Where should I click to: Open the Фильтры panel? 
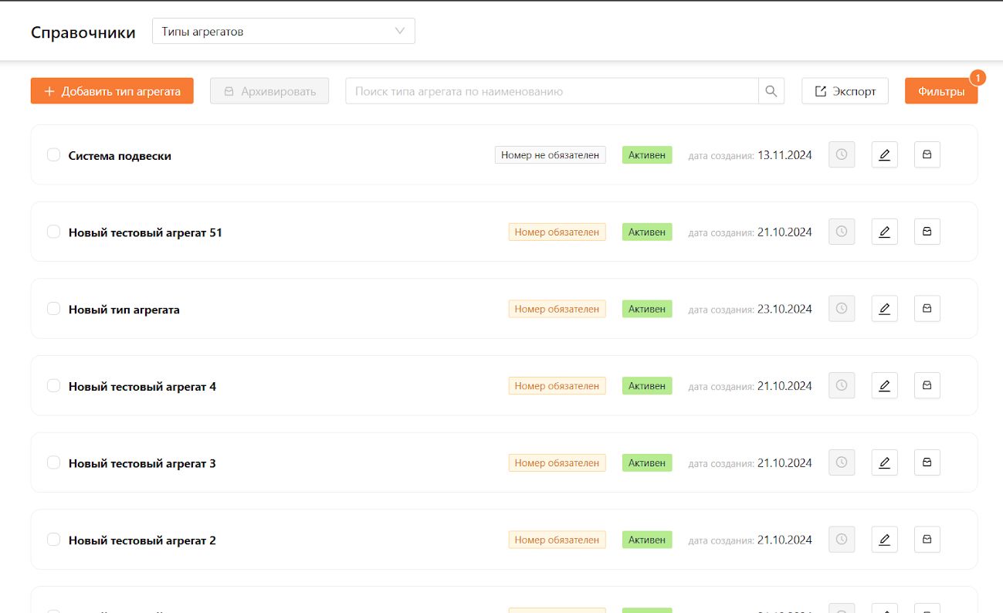click(x=941, y=91)
